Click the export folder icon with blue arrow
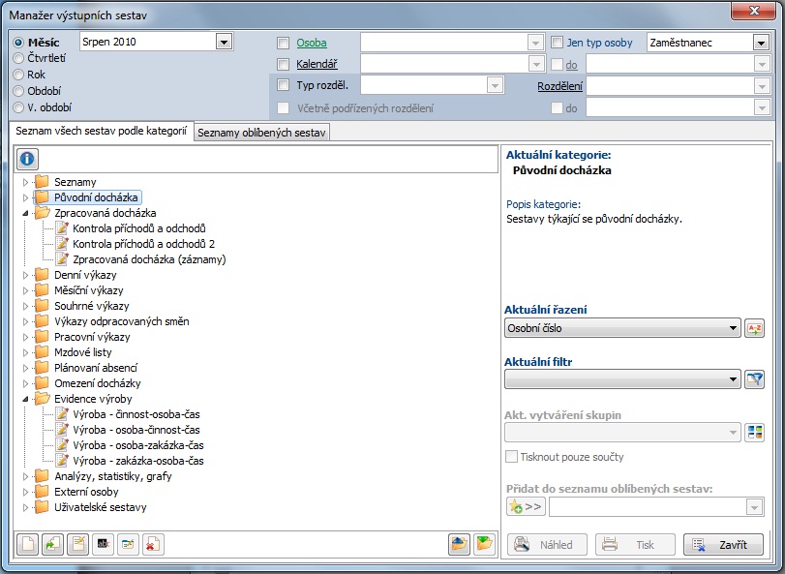Image resolution: width=785 pixels, height=574 pixels. coord(459,544)
